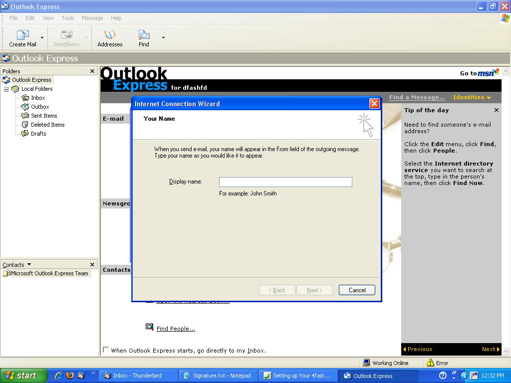Switch to Setting up Your 4fast taskbar window
This screenshot has height=383, width=511.
click(298, 376)
